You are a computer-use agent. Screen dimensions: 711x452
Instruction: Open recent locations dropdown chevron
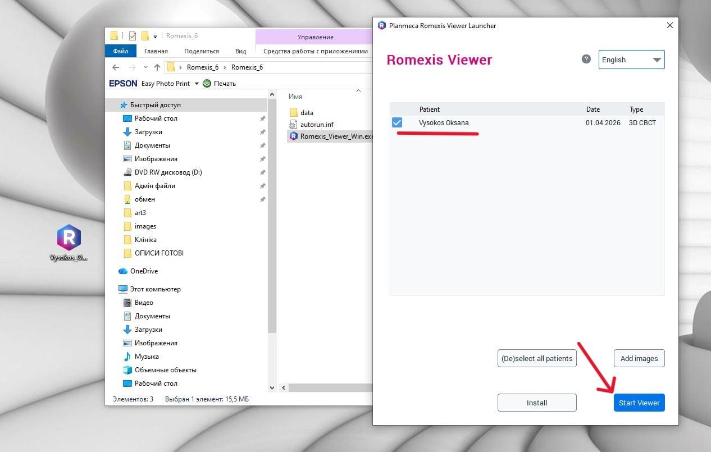(x=145, y=67)
